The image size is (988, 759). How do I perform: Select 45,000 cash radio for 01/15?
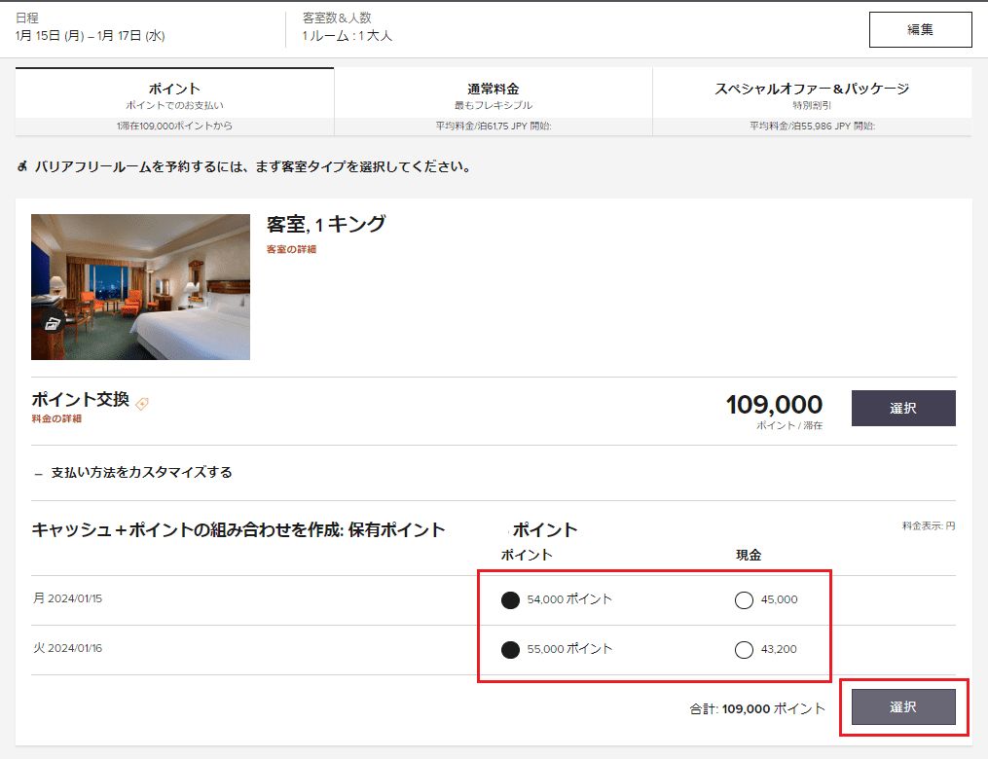pos(744,600)
